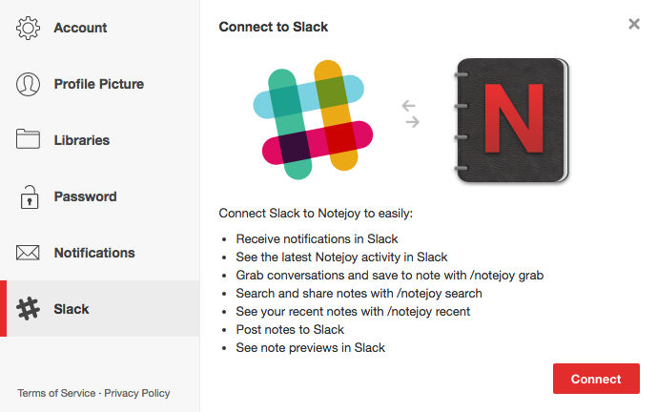Open the Account settings tab

80,28
